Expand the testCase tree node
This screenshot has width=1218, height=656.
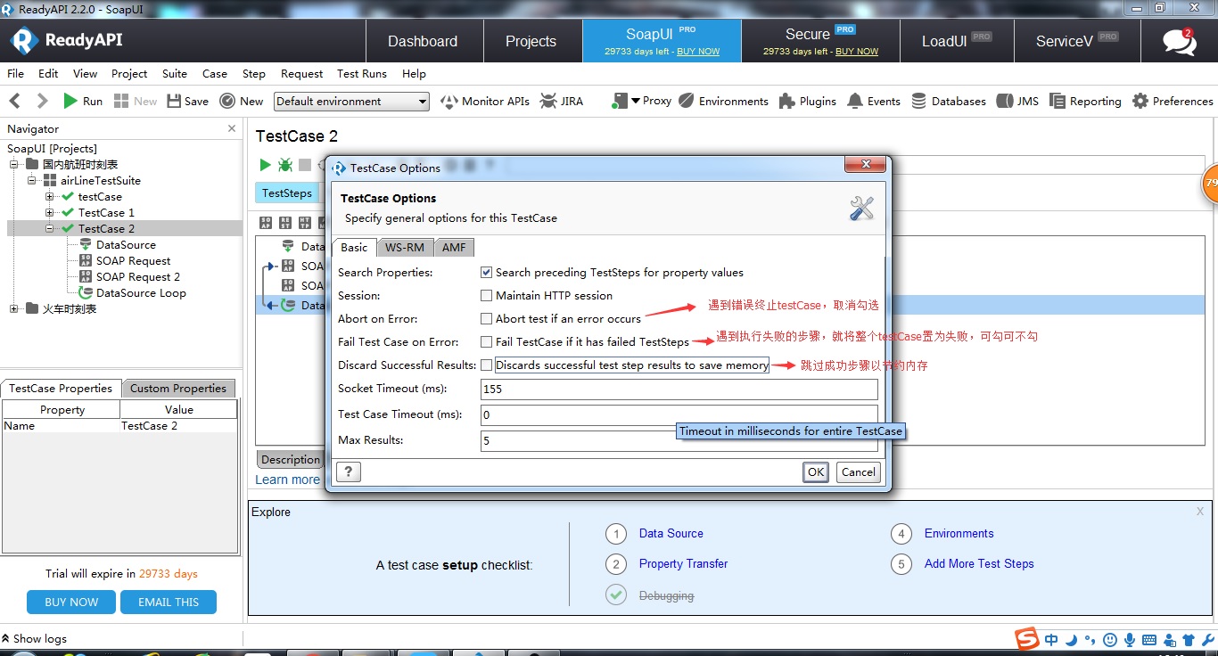coord(51,197)
